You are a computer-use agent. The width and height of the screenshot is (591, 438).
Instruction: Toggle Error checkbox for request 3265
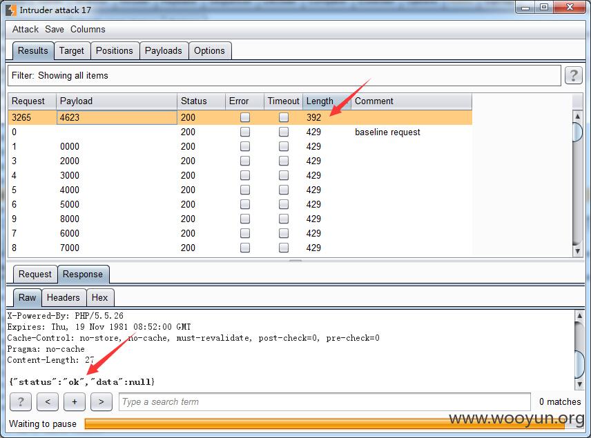pyautogui.click(x=245, y=117)
